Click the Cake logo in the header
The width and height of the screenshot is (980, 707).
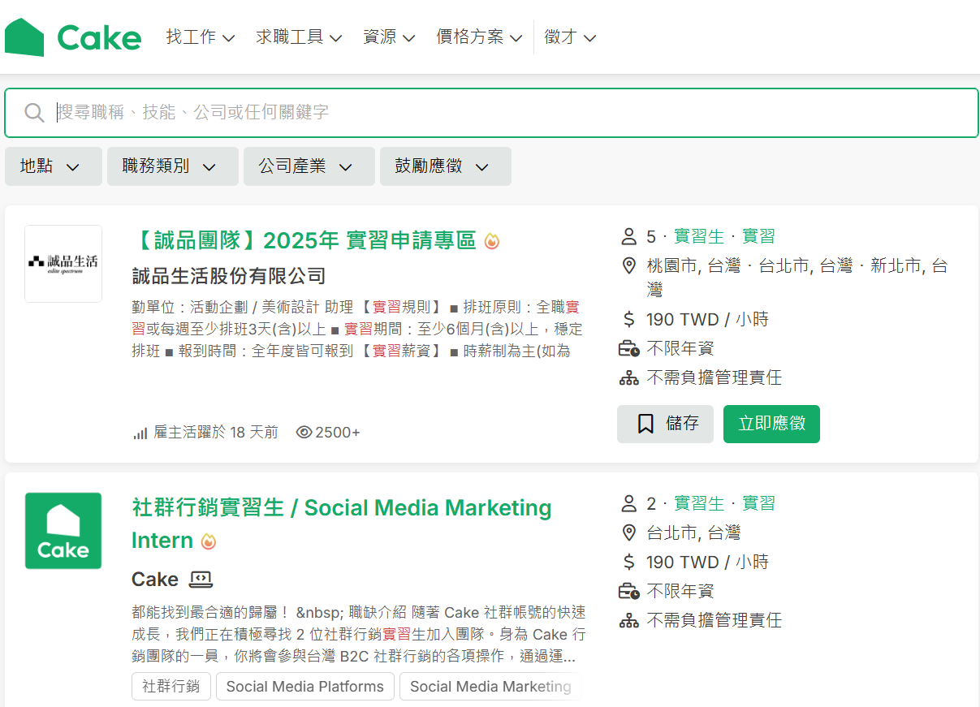click(x=73, y=37)
